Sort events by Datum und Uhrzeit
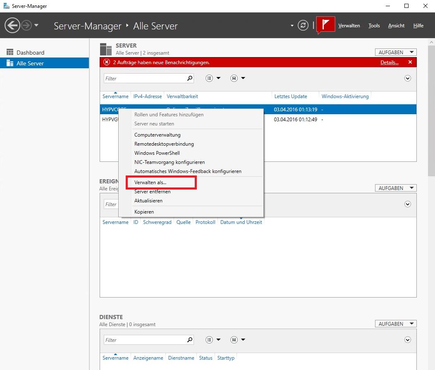435x370 pixels. [241, 222]
